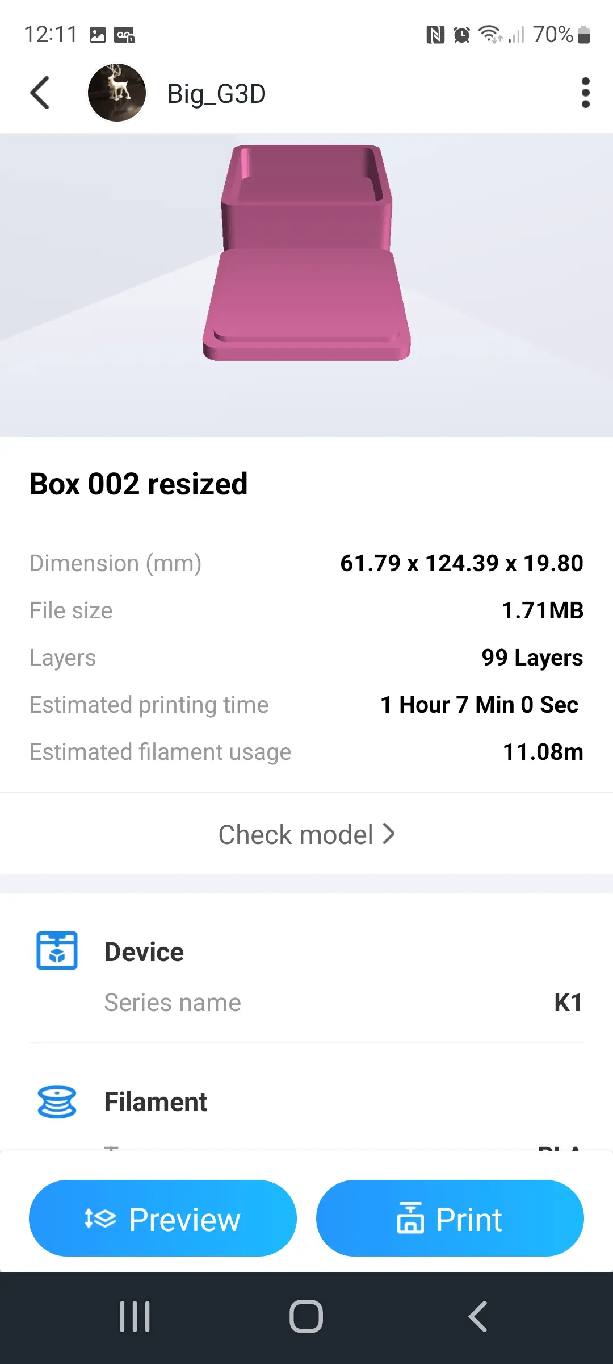Image resolution: width=613 pixels, height=1364 pixels.
Task: Expand Check model details
Action: 306,834
